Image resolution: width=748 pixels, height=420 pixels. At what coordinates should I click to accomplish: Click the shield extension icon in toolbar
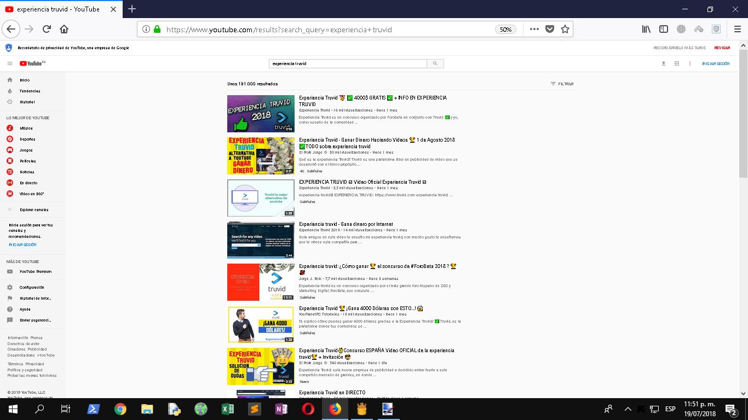click(x=716, y=30)
